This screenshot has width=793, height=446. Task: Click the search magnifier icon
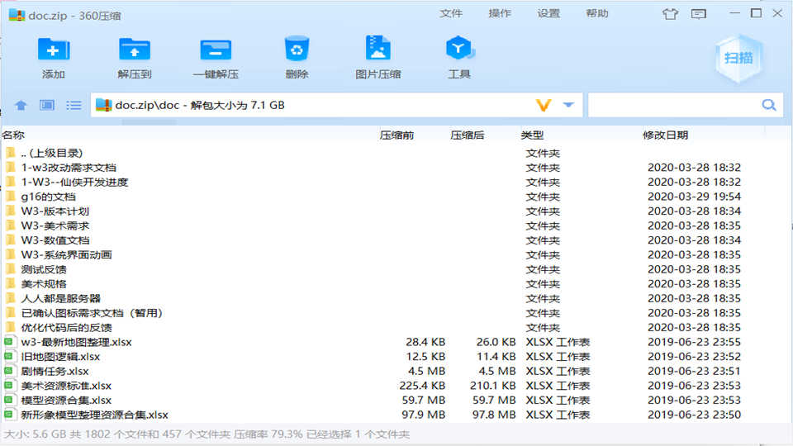[x=769, y=105]
